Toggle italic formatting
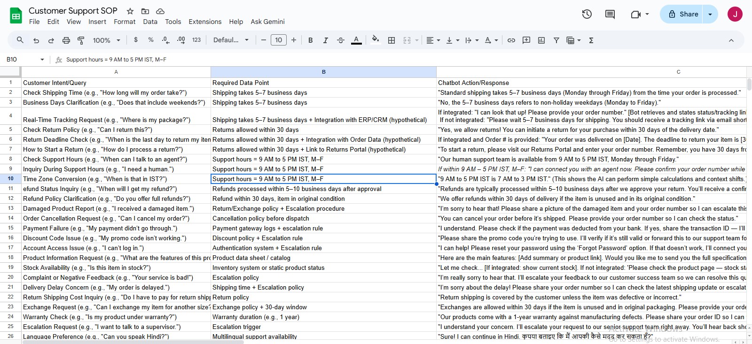This screenshot has height=344, width=752. (325, 40)
